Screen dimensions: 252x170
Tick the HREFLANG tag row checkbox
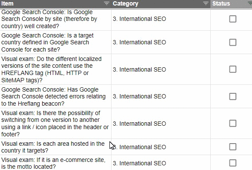tap(232, 69)
